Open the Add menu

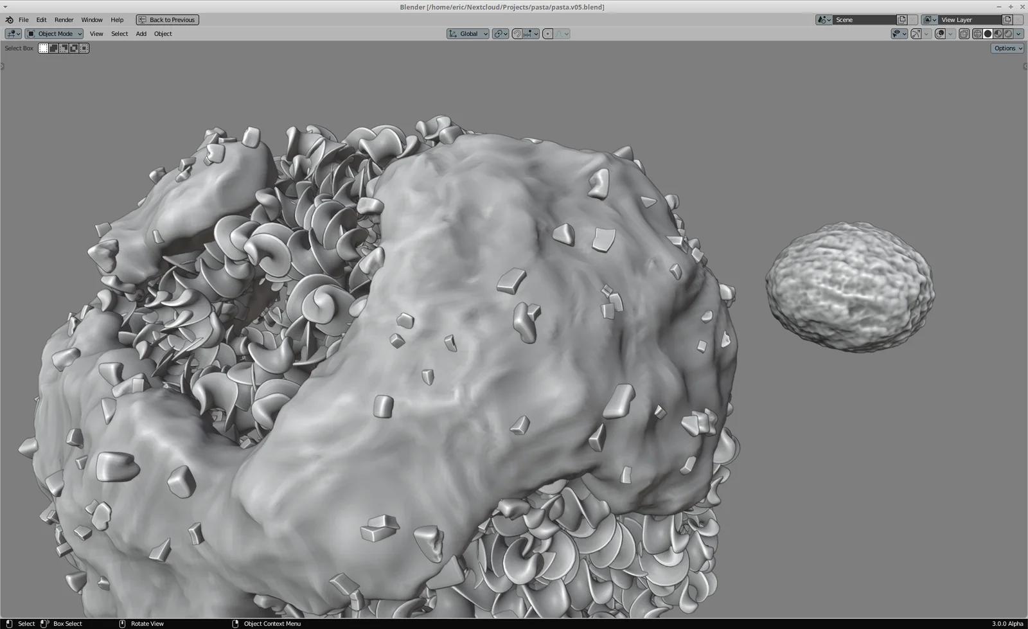coord(141,33)
